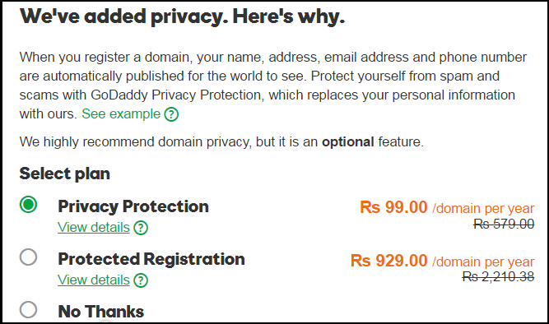Pick the No Thanks radio button
The height and width of the screenshot is (324, 549).
pos(28,310)
